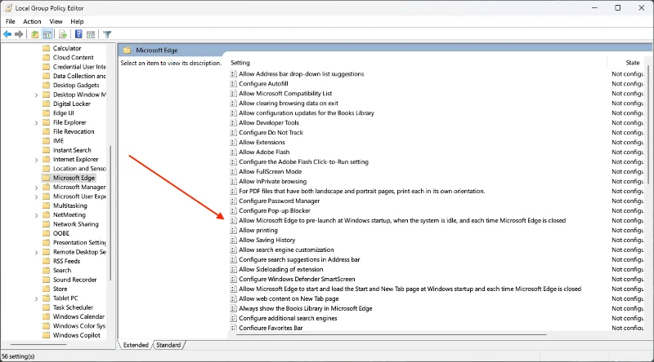This screenshot has width=654, height=362.
Task: Click the policy icon beside Allow Extensions
Action: 234,143
